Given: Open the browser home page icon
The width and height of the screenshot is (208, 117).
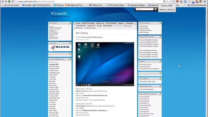Looking at the screenshot, I should pos(13,1).
